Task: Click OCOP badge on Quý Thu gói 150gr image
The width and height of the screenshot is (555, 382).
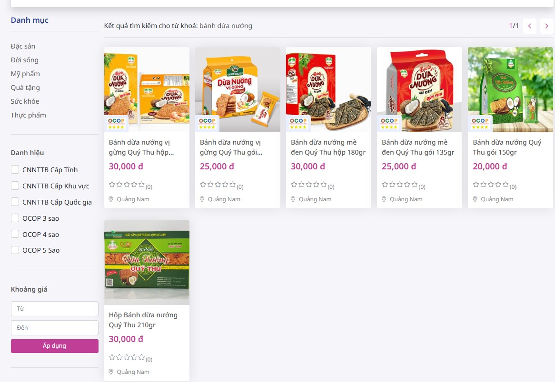Action: click(x=480, y=123)
